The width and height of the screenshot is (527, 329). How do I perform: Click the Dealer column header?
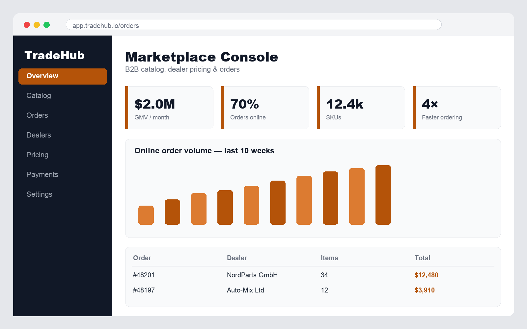237,258
